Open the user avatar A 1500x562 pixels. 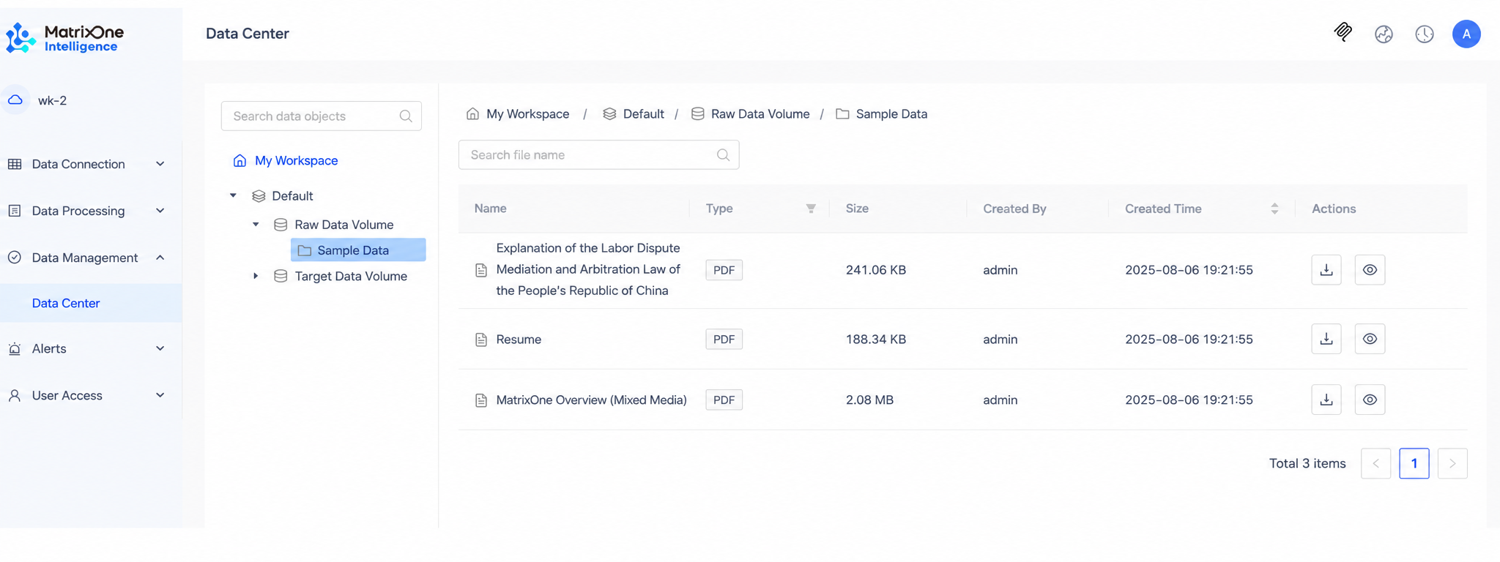pyautogui.click(x=1466, y=34)
